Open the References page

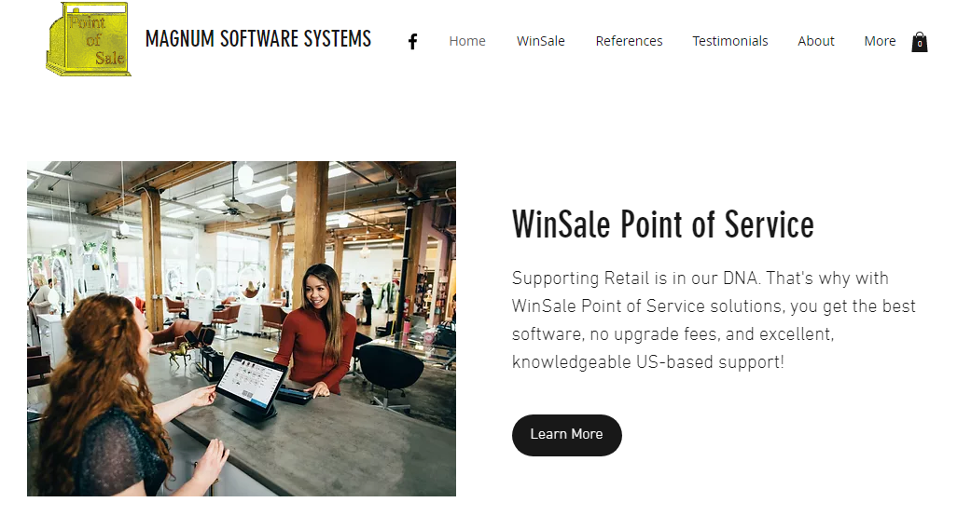pos(630,41)
